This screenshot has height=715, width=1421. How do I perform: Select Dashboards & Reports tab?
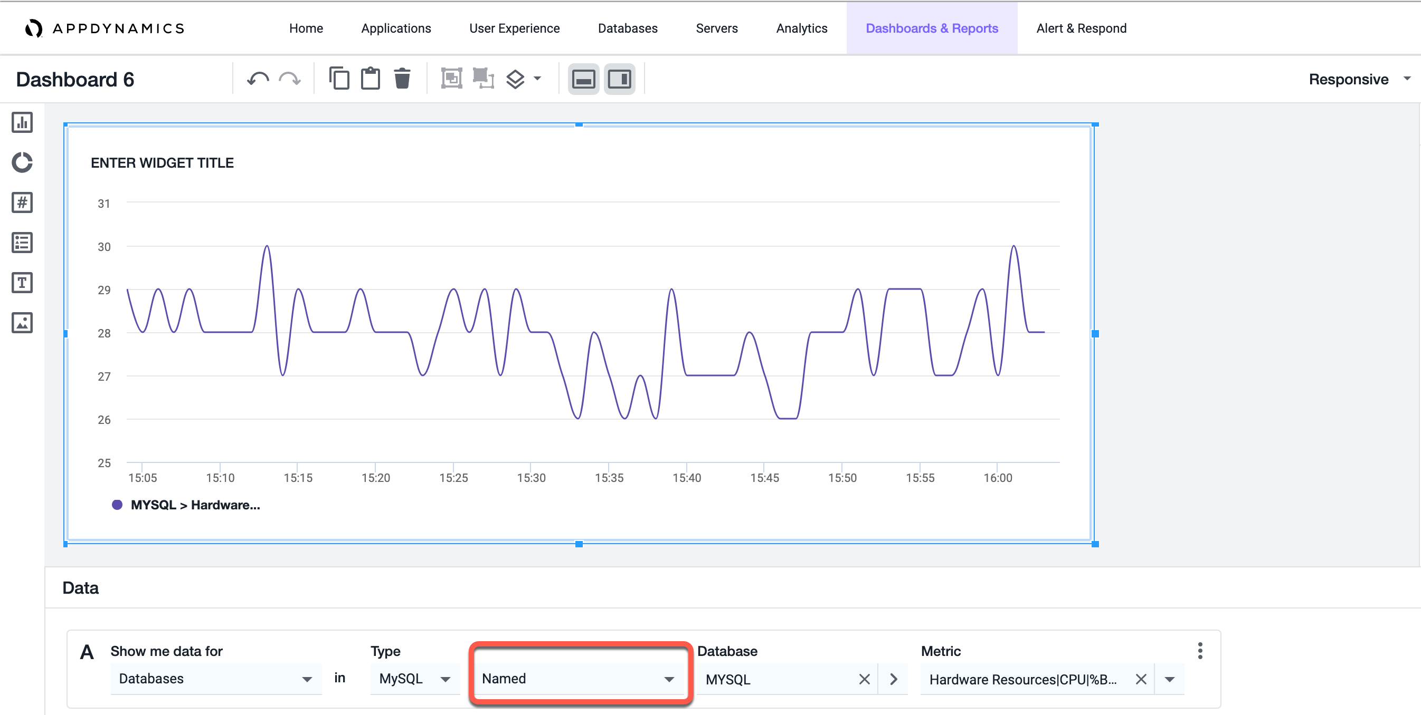pyautogui.click(x=932, y=28)
